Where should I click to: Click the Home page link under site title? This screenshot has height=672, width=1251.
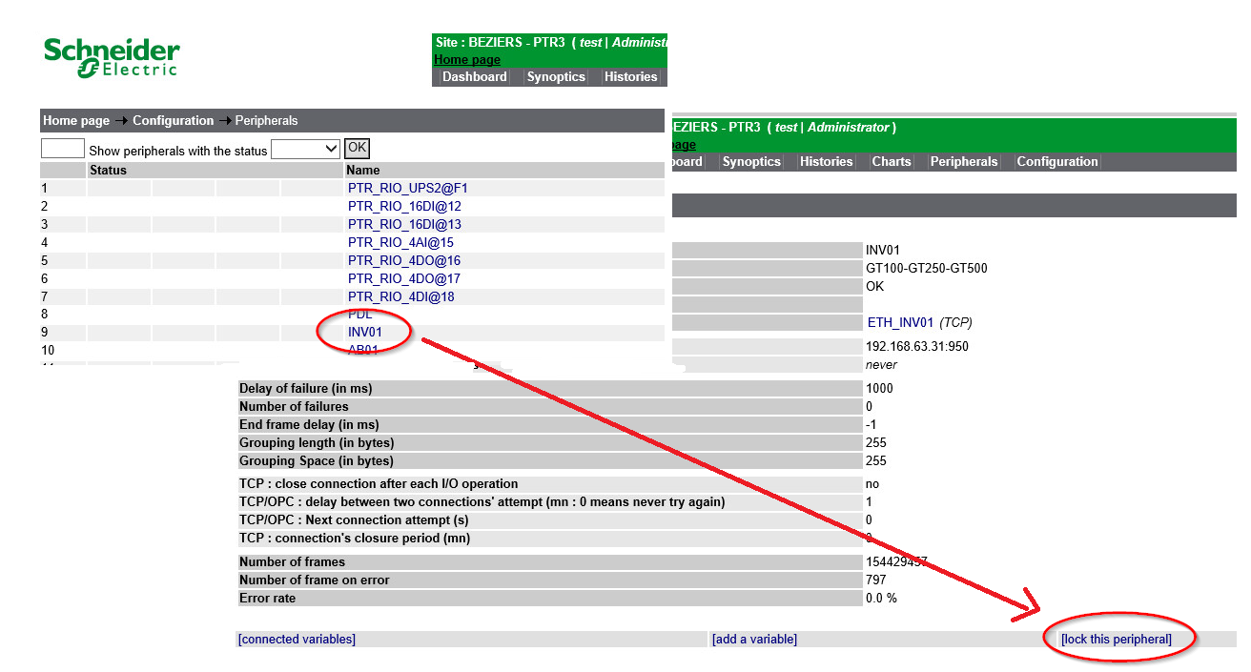467,60
